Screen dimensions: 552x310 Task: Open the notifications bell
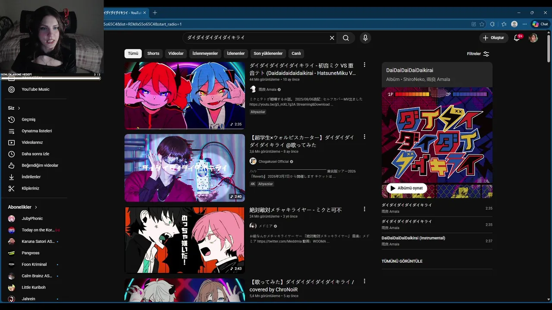click(x=517, y=38)
